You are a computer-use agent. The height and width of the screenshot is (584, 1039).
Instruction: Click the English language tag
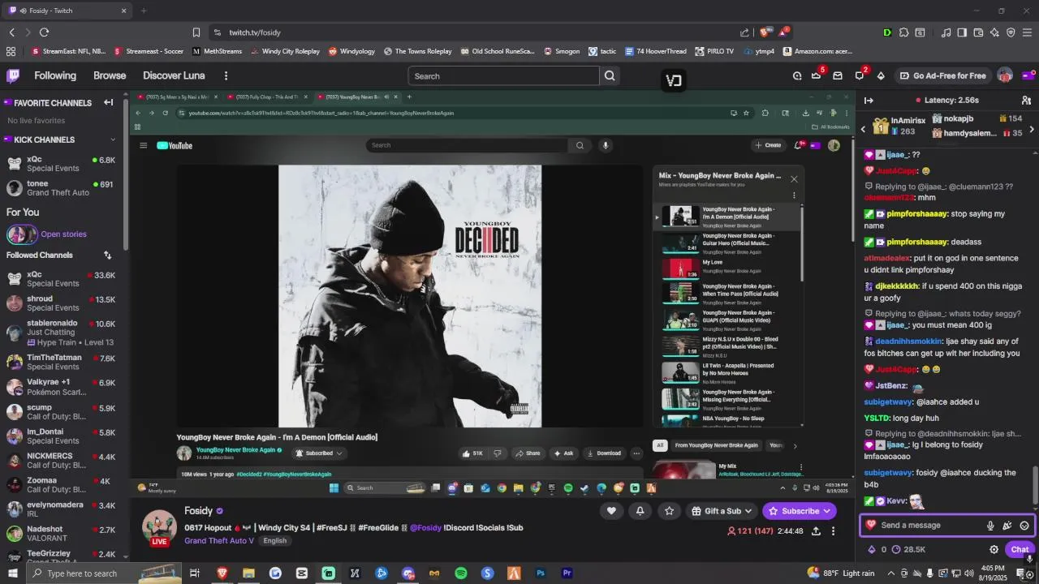pyautogui.click(x=275, y=541)
